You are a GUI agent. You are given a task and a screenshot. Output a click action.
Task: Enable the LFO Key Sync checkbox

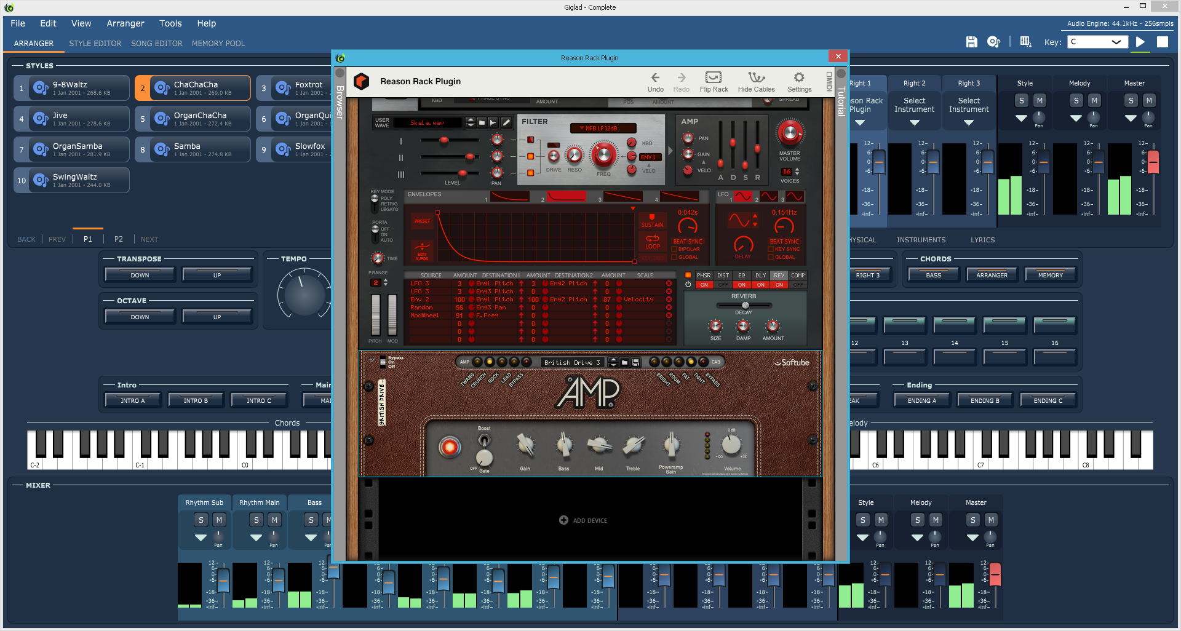771,249
